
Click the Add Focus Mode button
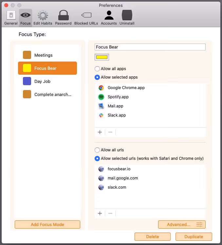pos(47,225)
